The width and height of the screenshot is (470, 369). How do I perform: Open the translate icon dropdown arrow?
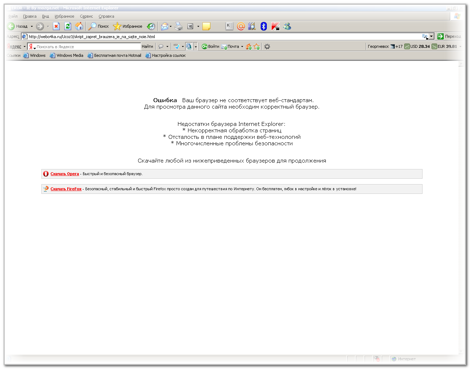(x=196, y=46)
